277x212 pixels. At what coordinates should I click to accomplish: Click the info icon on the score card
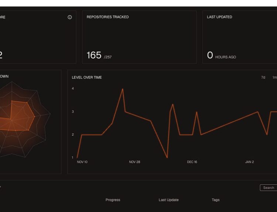click(70, 17)
